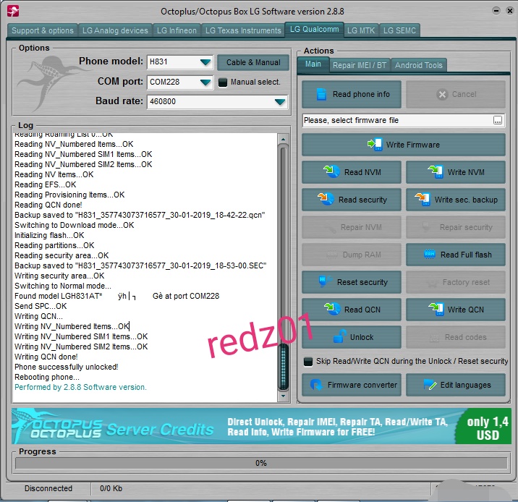
Task: Click the progress bar showing 0%
Action: pos(261,463)
